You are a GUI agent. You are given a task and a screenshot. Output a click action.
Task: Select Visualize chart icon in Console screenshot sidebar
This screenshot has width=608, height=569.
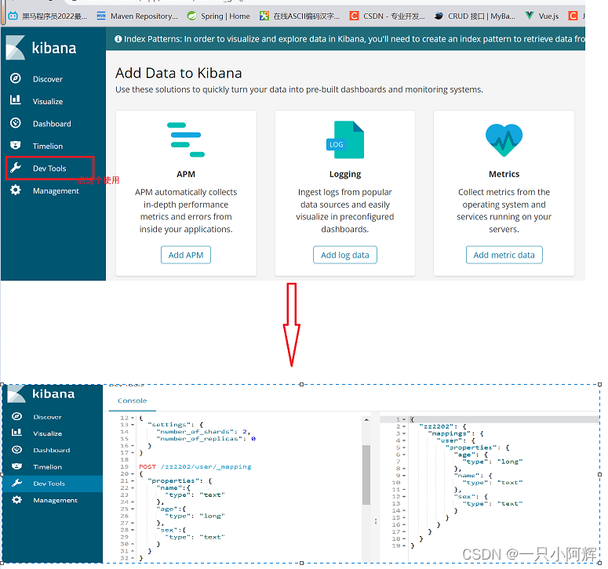point(16,433)
